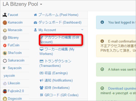This screenshot has width=136, height=101.
Task: Click the Earnings money icon
Action: coord(41,73)
